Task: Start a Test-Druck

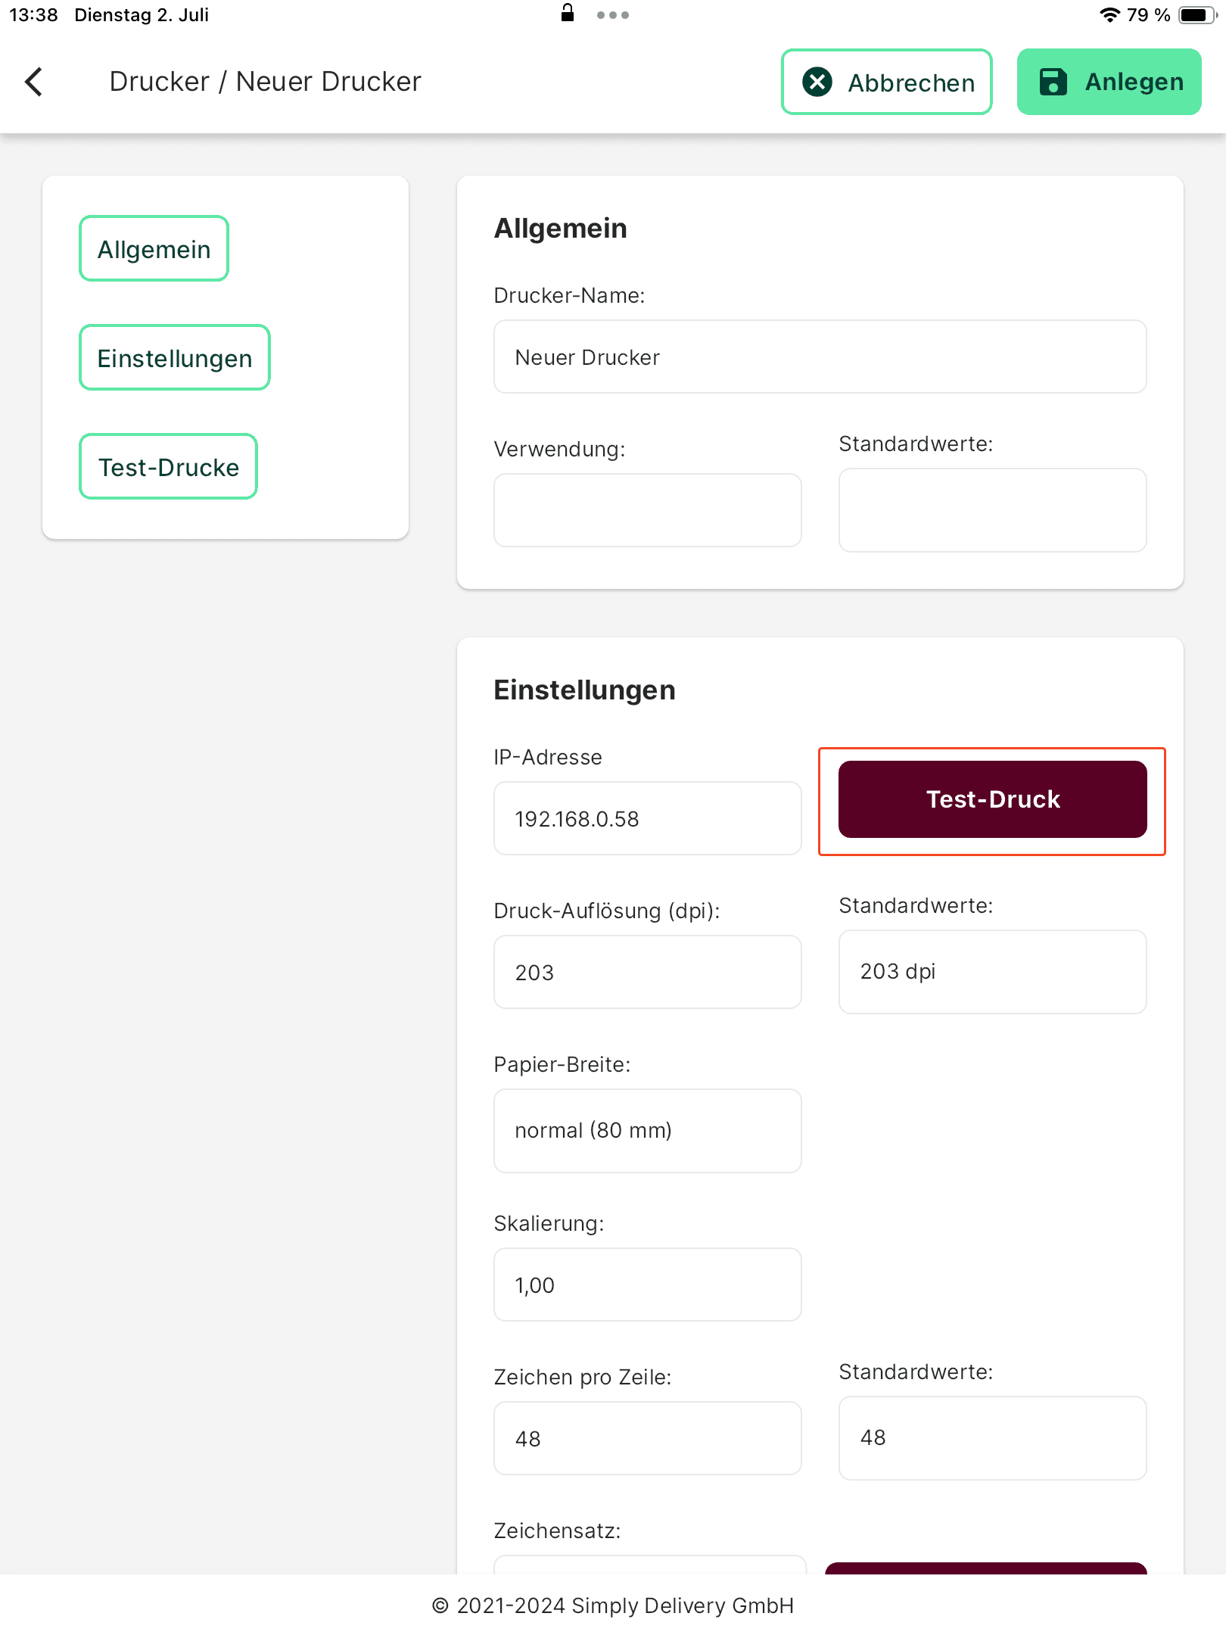Action: (993, 799)
